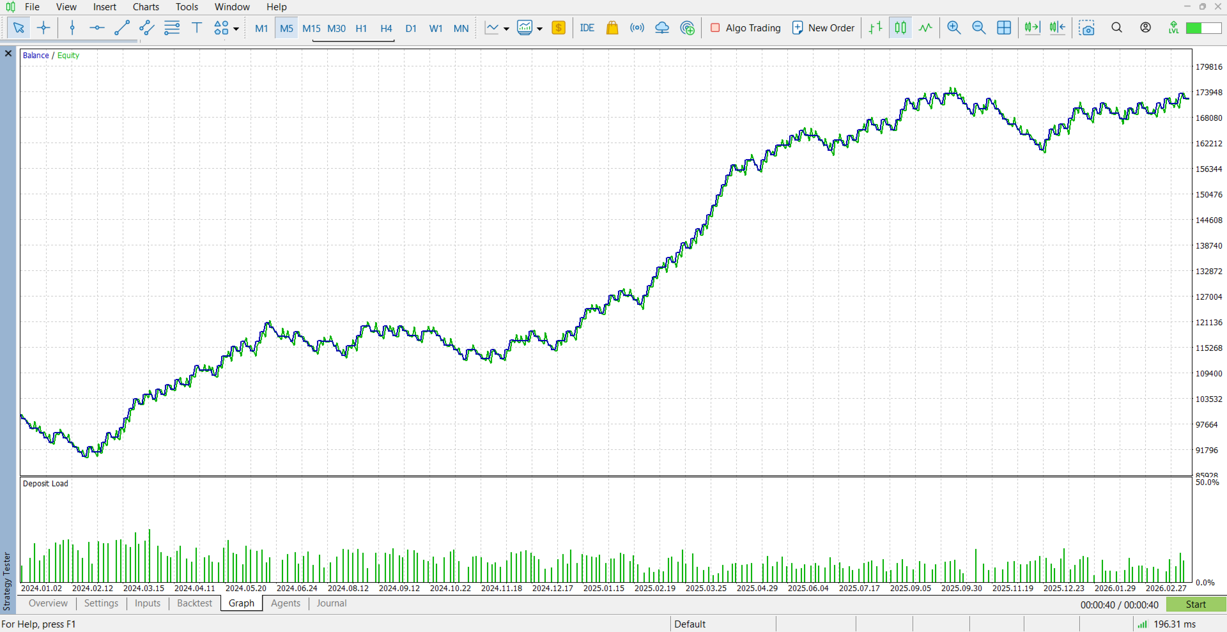Switch to M1 timeframe
The image size is (1227, 632).
(261, 28)
